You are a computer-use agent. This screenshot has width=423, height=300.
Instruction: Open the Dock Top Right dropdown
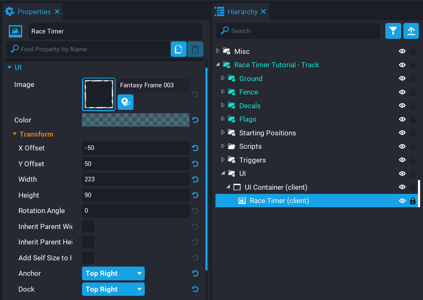(113, 289)
